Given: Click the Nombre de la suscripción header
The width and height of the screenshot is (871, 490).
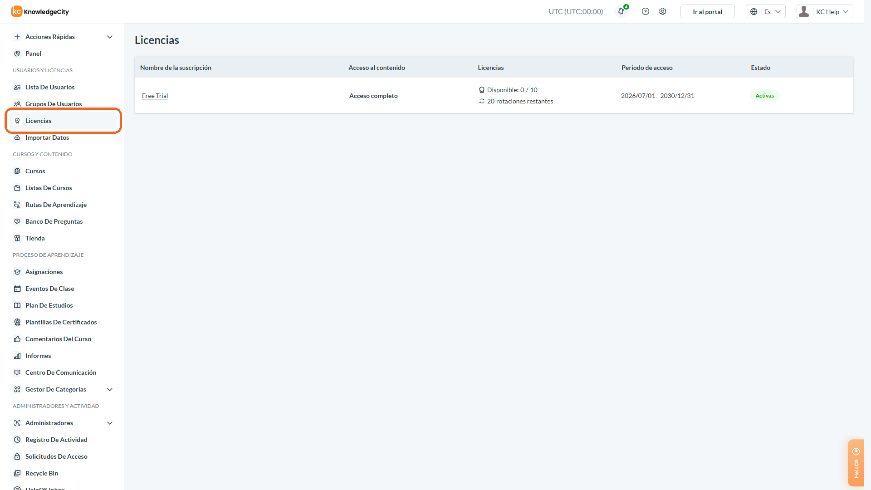Looking at the screenshot, I should pos(176,68).
